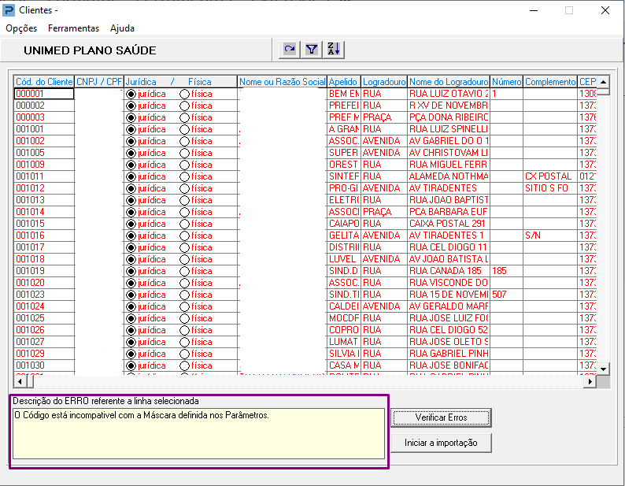Image resolution: width=625 pixels, height=486 pixels.
Task: Click Iniciar a importação button
Action: (441, 443)
